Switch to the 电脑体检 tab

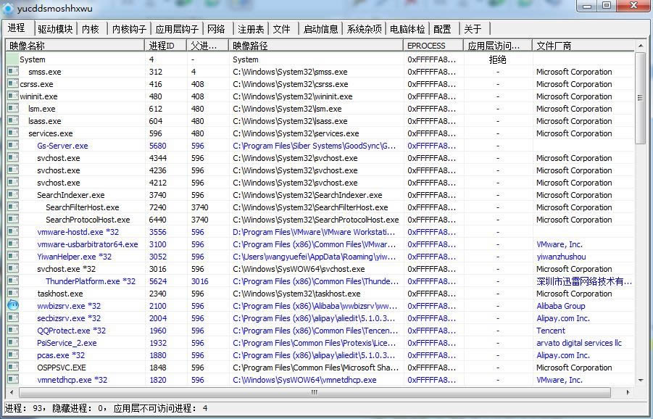pos(407,29)
